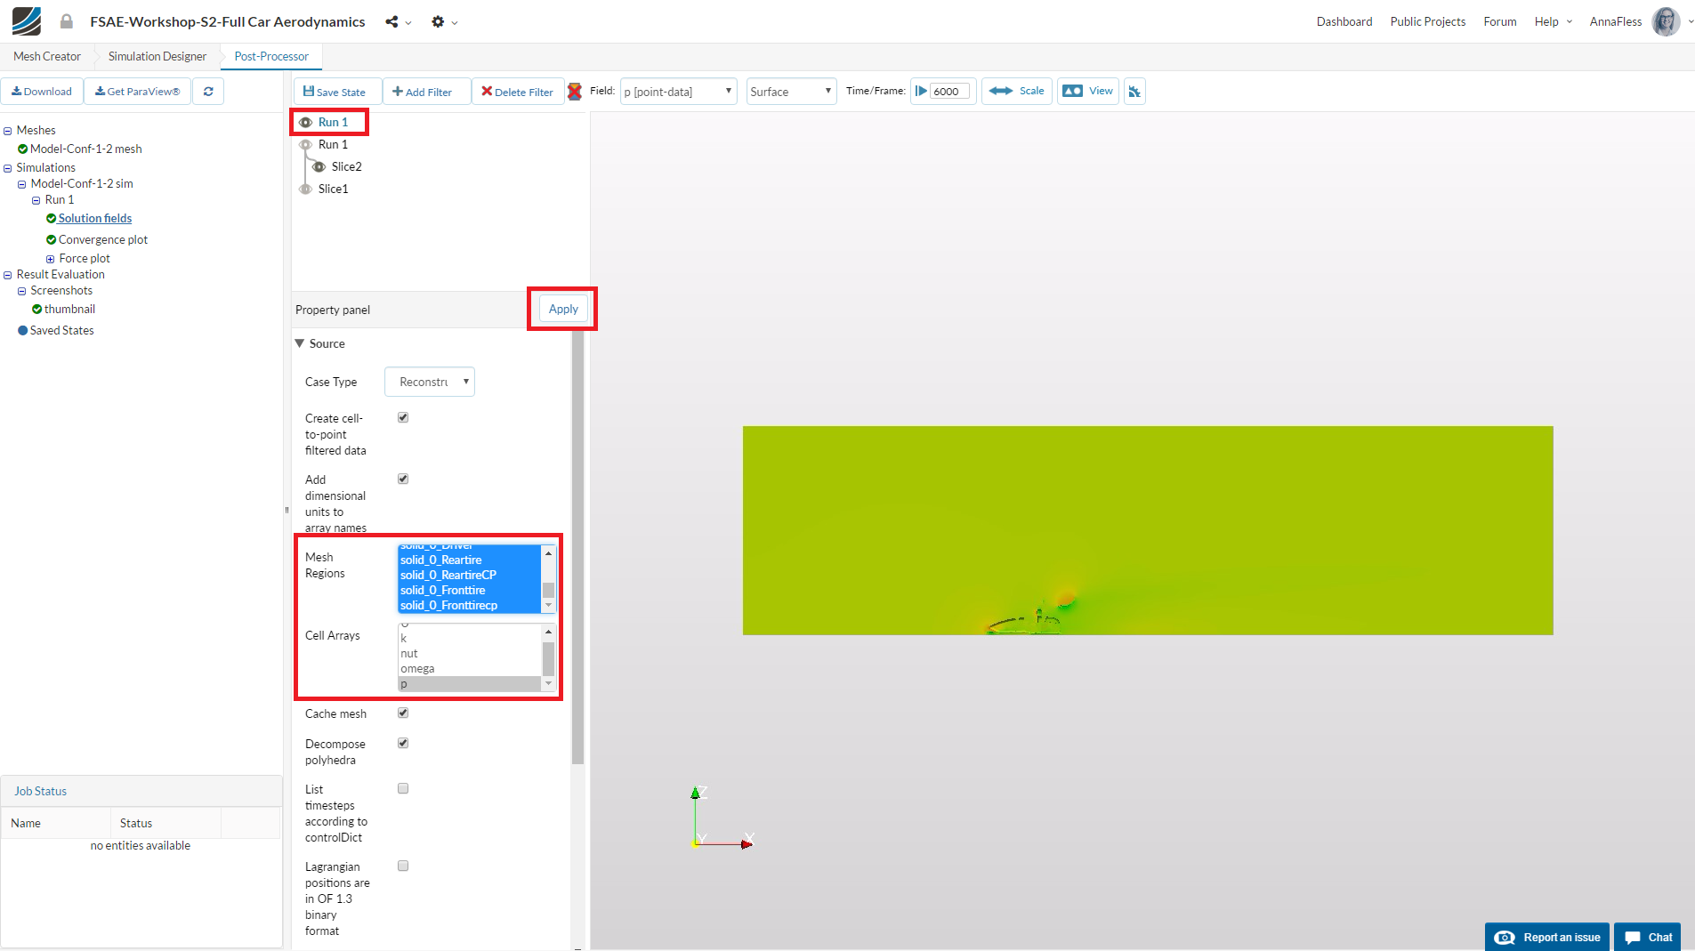Expand the Force plot tree node
This screenshot has width=1695, height=951.
[x=51, y=259]
